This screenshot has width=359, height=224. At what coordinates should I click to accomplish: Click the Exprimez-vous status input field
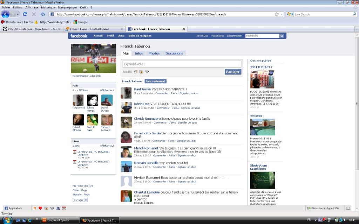(182, 64)
